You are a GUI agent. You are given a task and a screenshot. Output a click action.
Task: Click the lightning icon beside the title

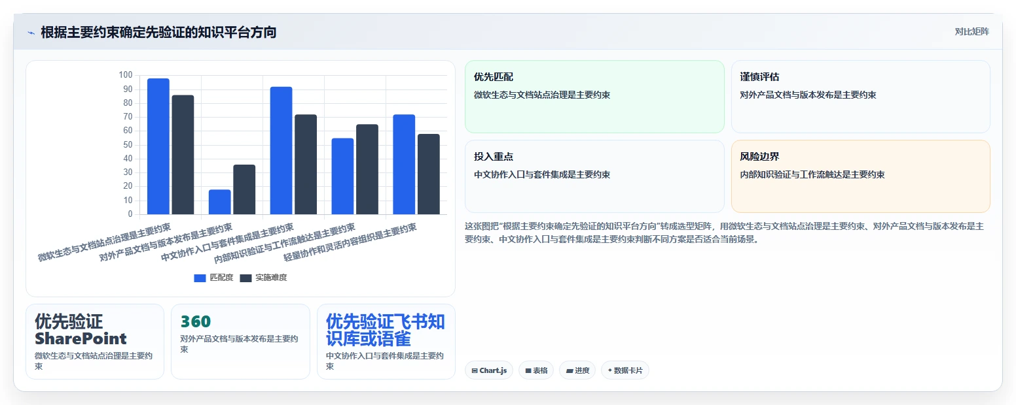pyautogui.click(x=31, y=33)
